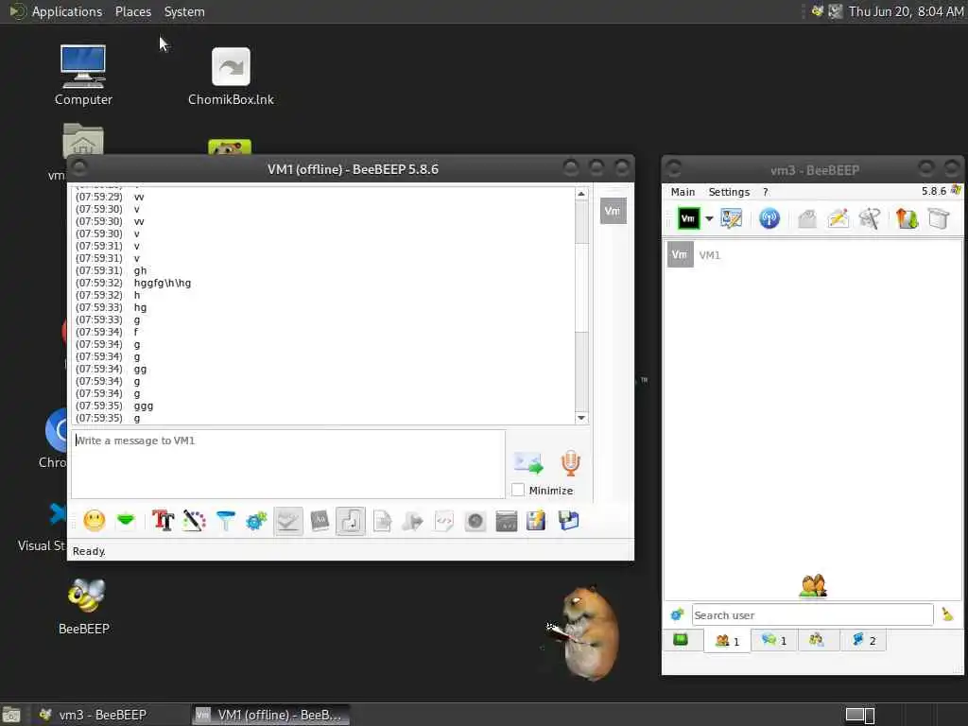
Task: Open the font TT icon in chat toolbar
Action: click(x=163, y=521)
